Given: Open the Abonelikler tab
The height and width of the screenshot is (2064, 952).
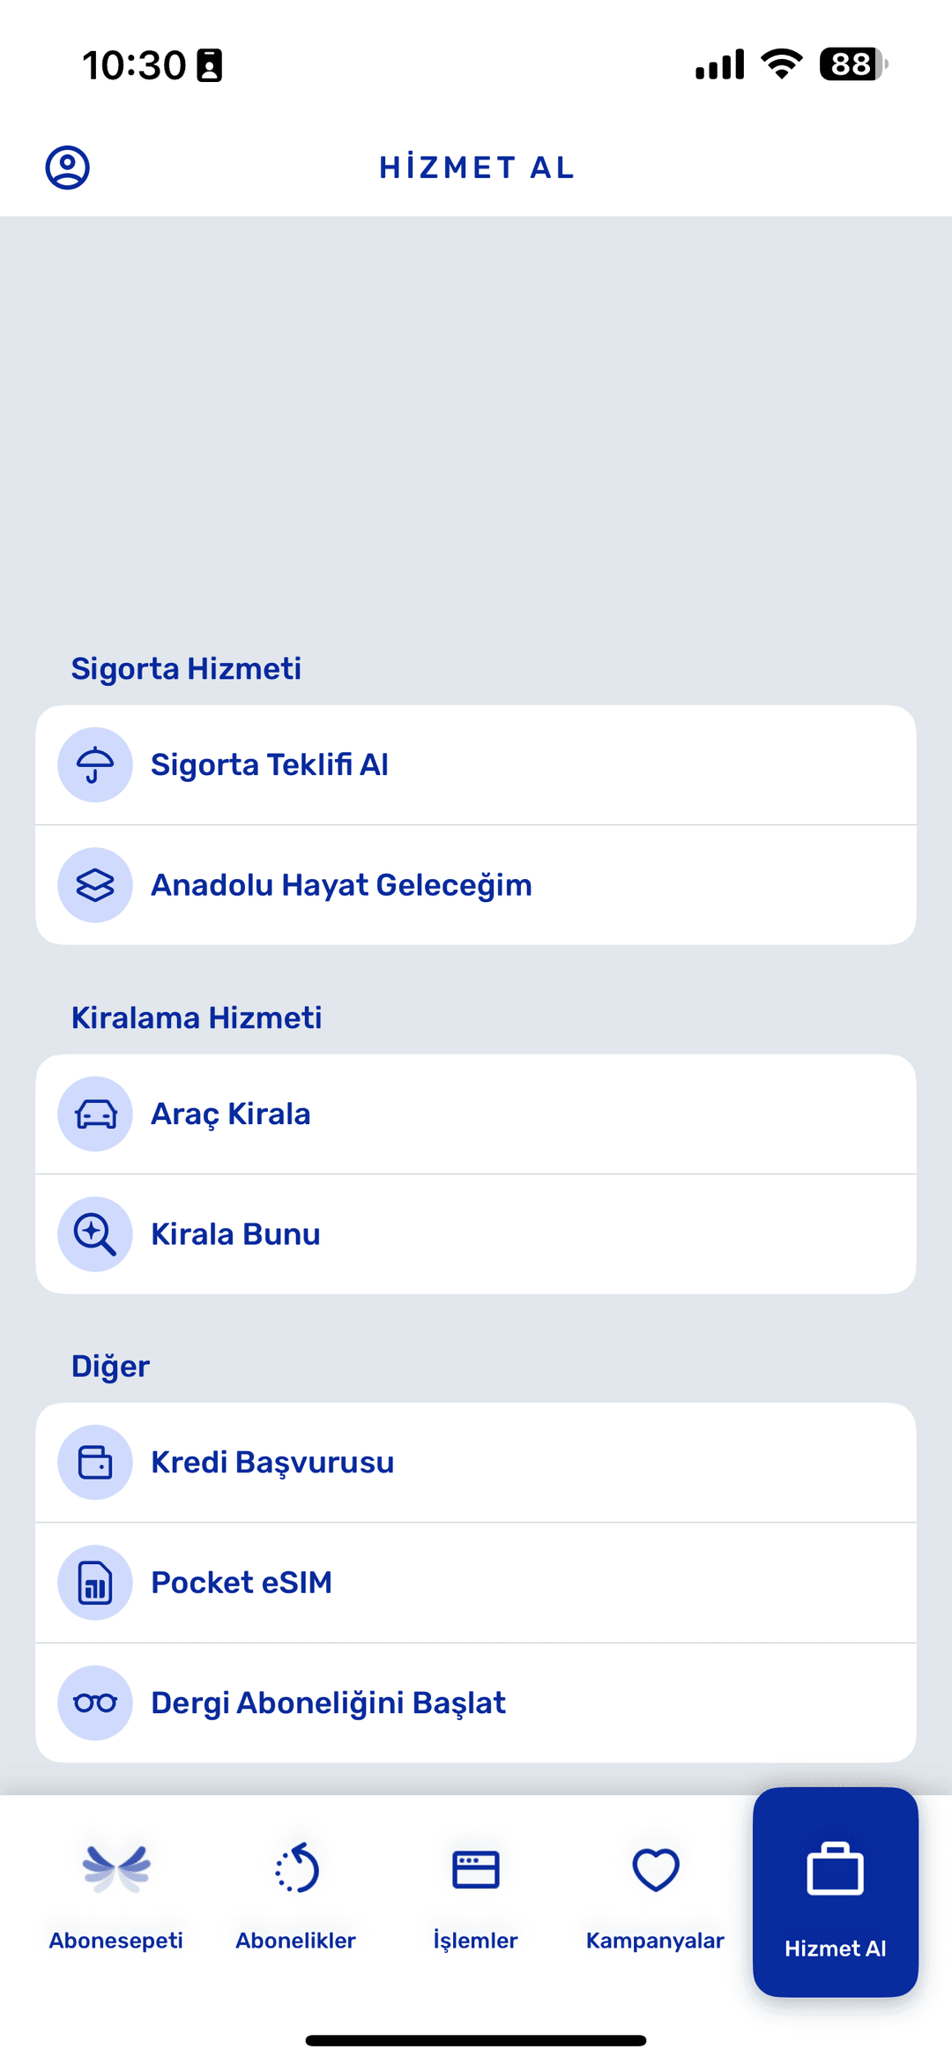Looking at the screenshot, I should click(296, 1894).
